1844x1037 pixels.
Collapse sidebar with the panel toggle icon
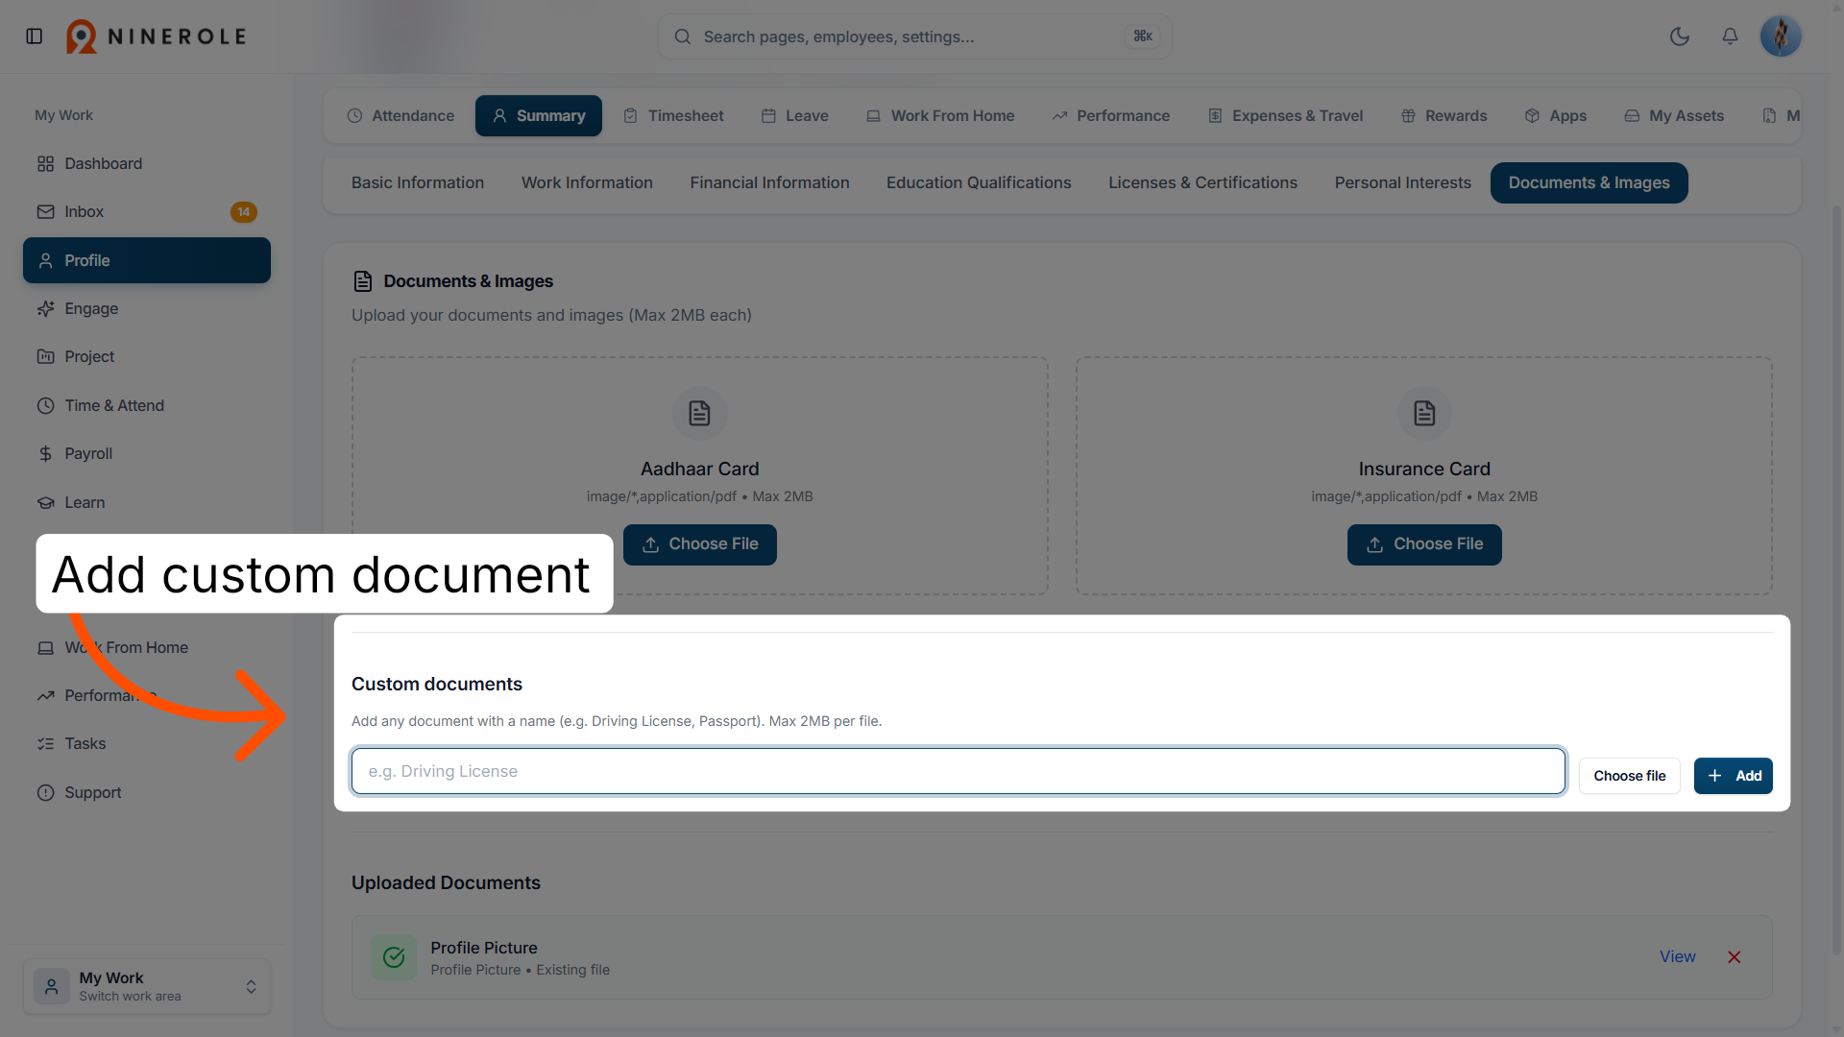(x=35, y=36)
